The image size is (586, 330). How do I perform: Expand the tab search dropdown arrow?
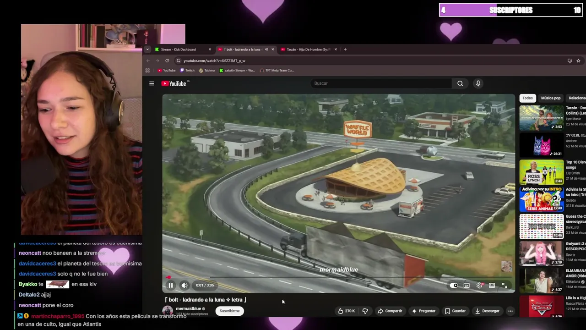147,49
